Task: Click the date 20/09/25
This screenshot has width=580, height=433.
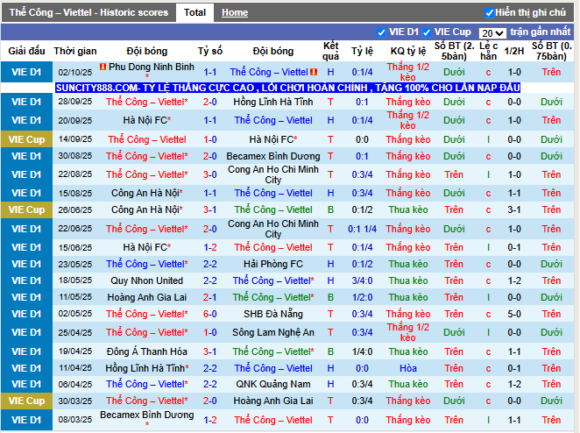Action: 75,121
